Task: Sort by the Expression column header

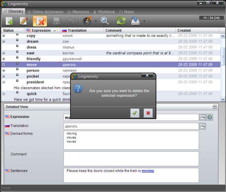Action: (x=42, y=31)
